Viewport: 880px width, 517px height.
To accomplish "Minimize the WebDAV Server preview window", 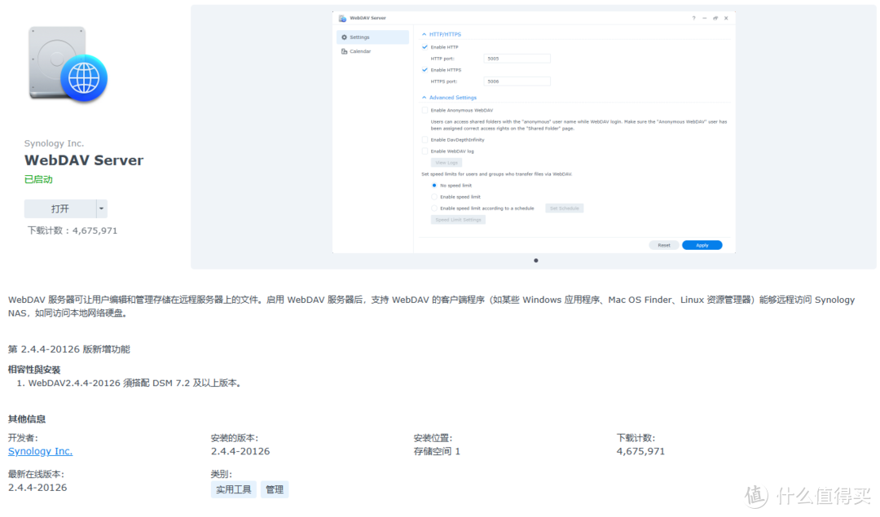I will (704, 18).
